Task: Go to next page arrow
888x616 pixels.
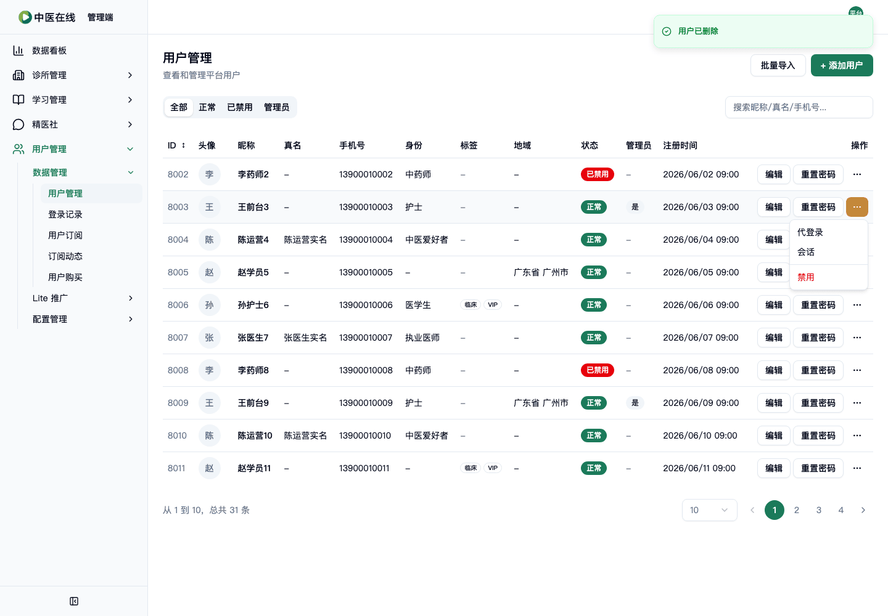Action: [x=863, y=510]
